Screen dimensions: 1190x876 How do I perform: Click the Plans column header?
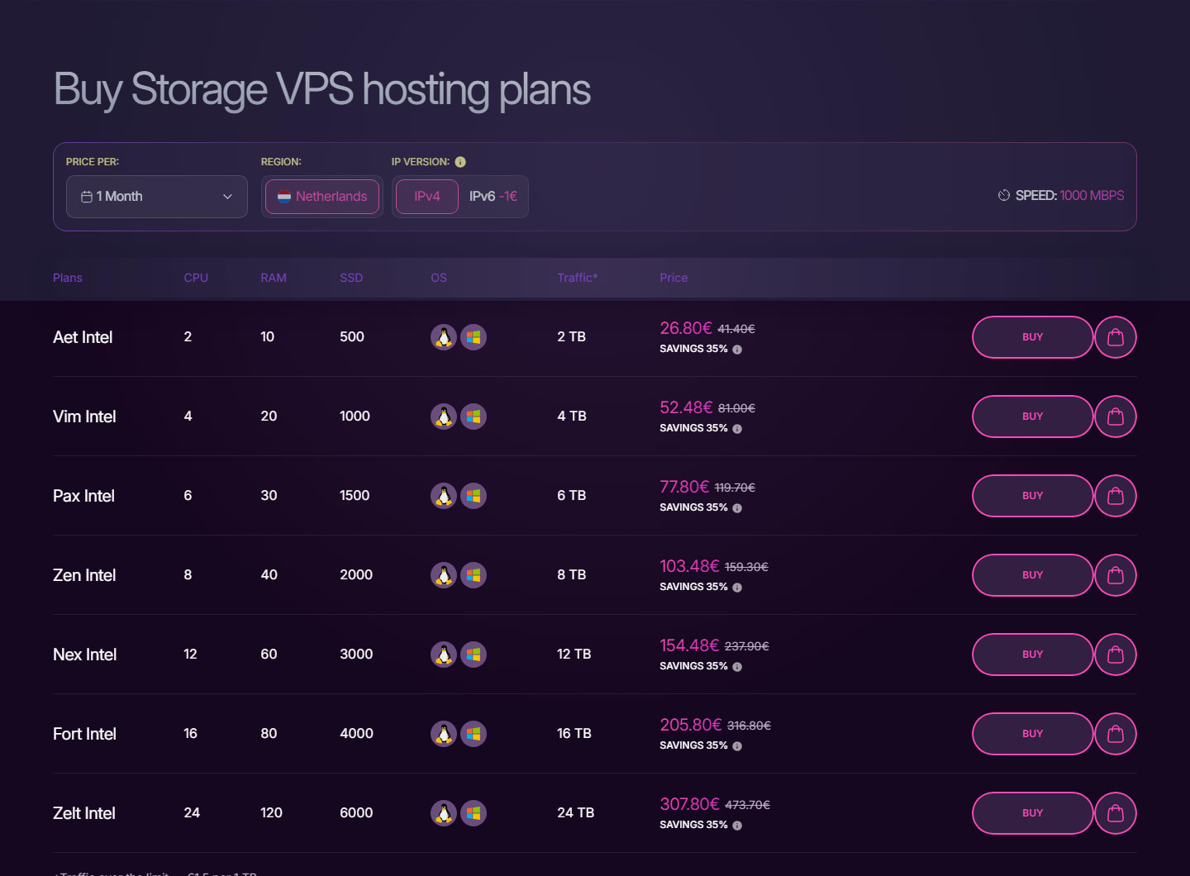[68, 278]
